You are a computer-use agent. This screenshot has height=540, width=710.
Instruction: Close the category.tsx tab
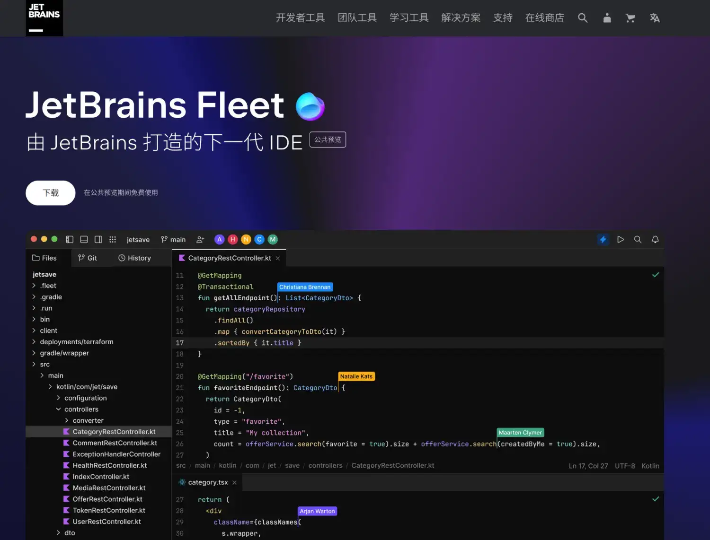click(234, 482)
